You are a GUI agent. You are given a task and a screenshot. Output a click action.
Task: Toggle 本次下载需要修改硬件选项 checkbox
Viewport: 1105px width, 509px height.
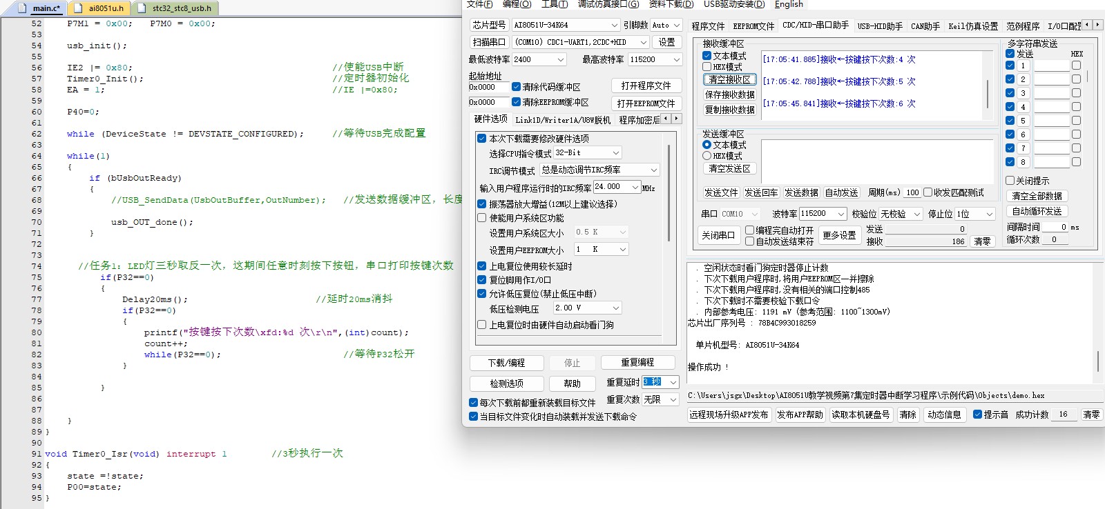coord(482,139)
